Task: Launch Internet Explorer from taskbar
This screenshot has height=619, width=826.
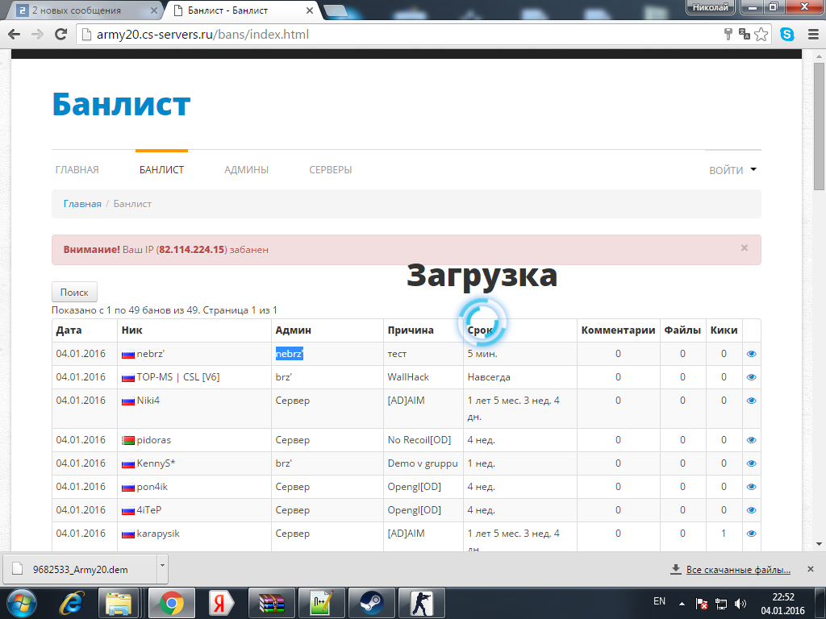Action: point(72,603)
